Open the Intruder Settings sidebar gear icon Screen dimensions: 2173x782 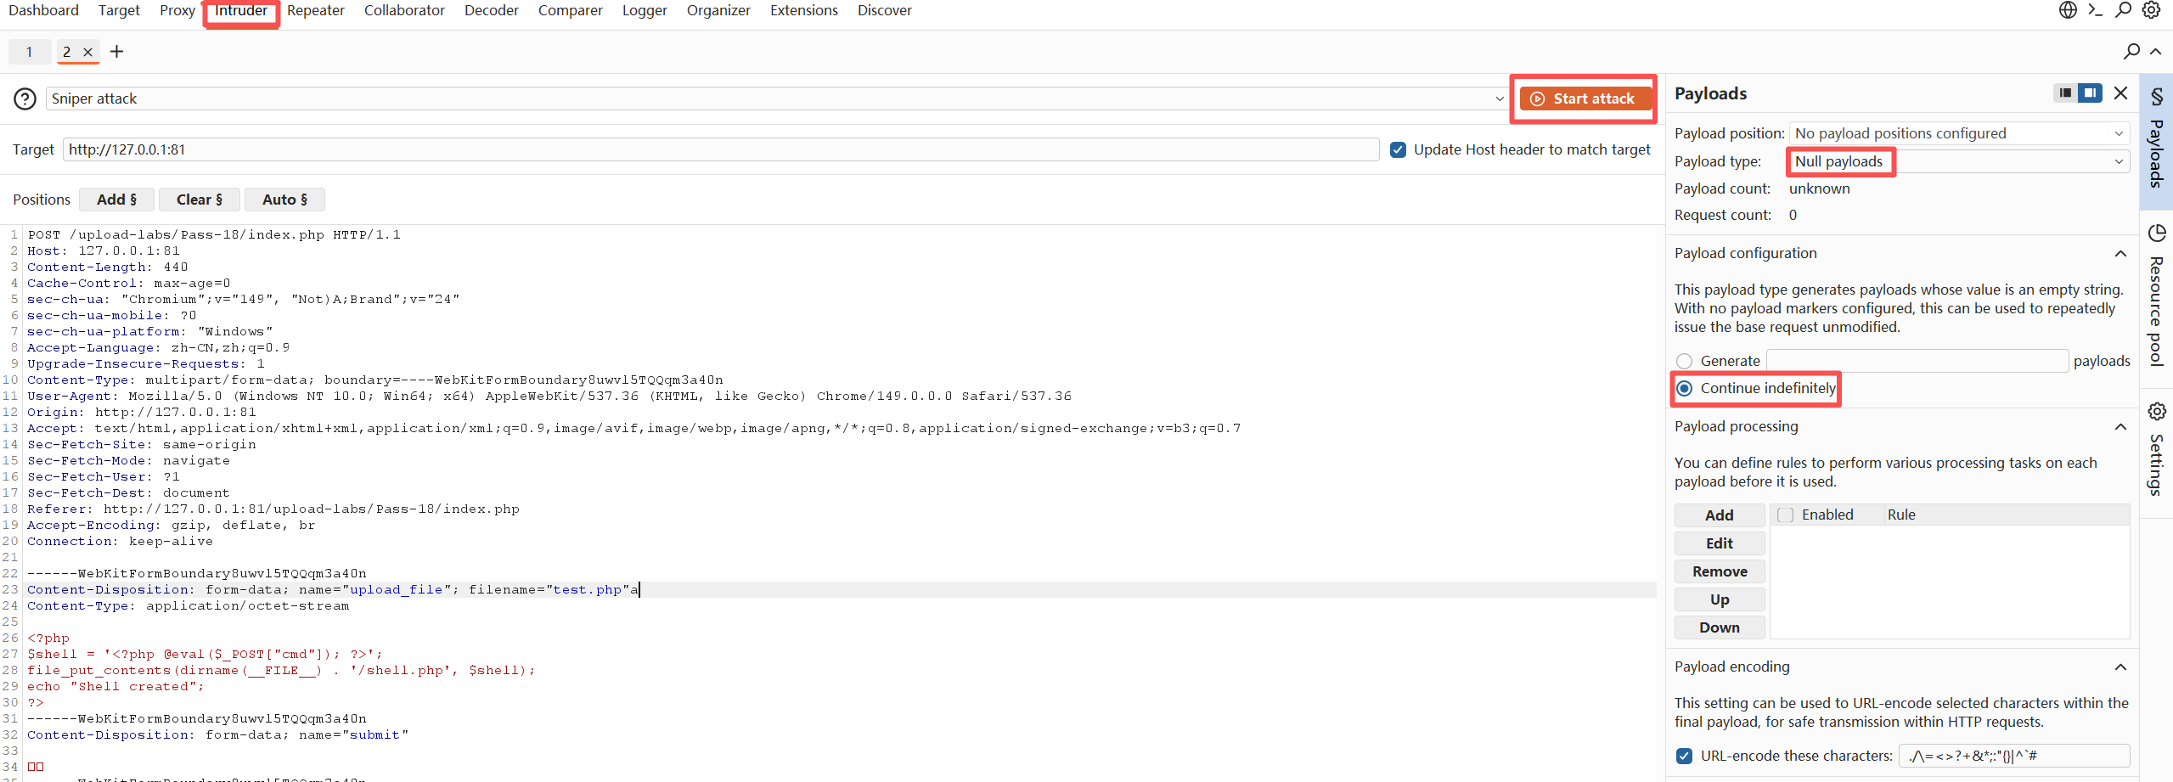click(2157, 412)
